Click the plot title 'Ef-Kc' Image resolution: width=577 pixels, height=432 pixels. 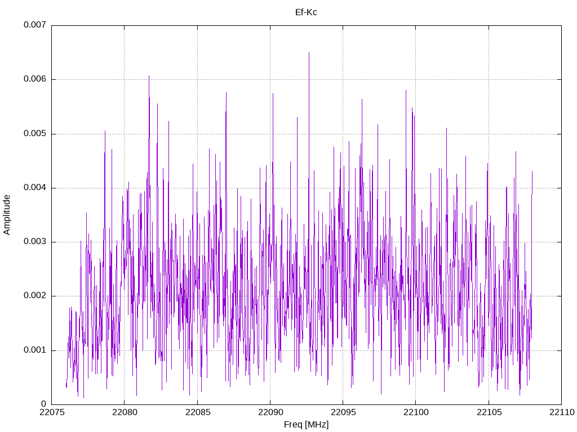[x=306, y=12]
